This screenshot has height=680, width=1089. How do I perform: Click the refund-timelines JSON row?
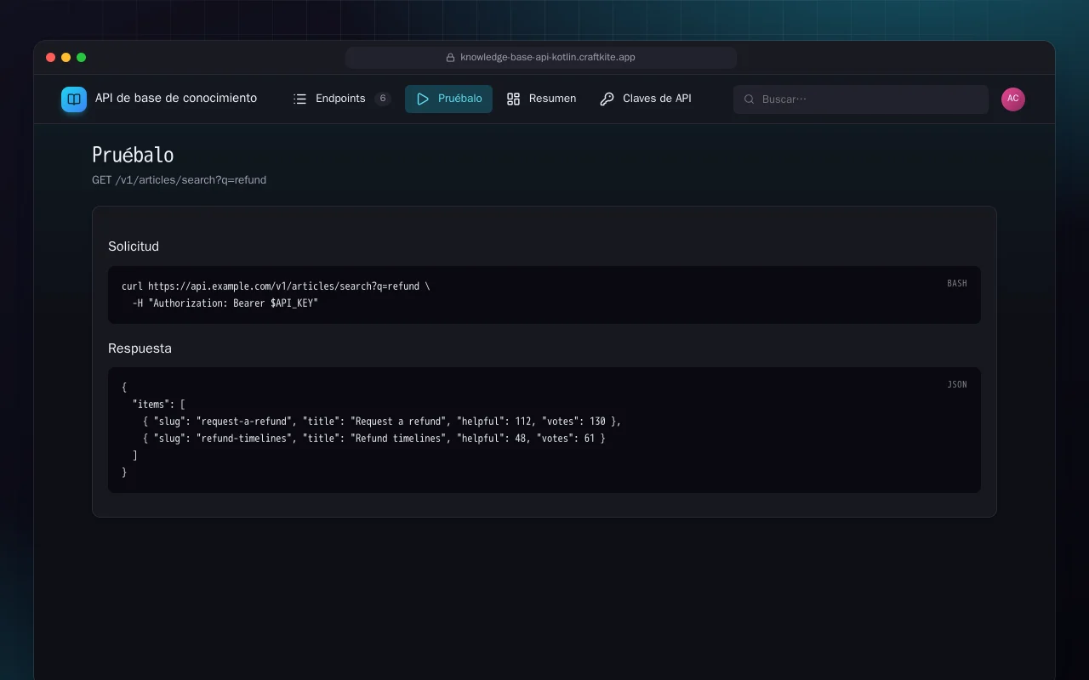pos(374,439)
